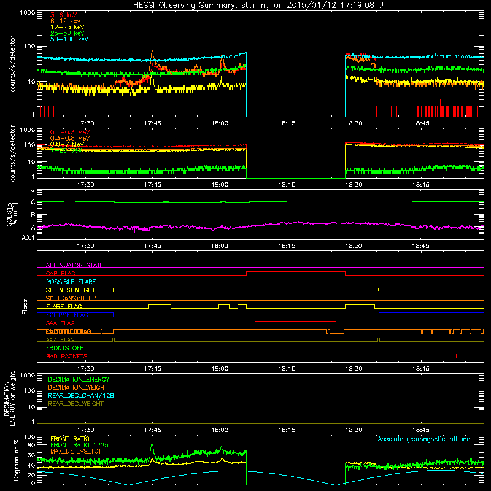Select the orange 6-12 keV legend label
Screen dimensions: 491x491
pos(66,21)
